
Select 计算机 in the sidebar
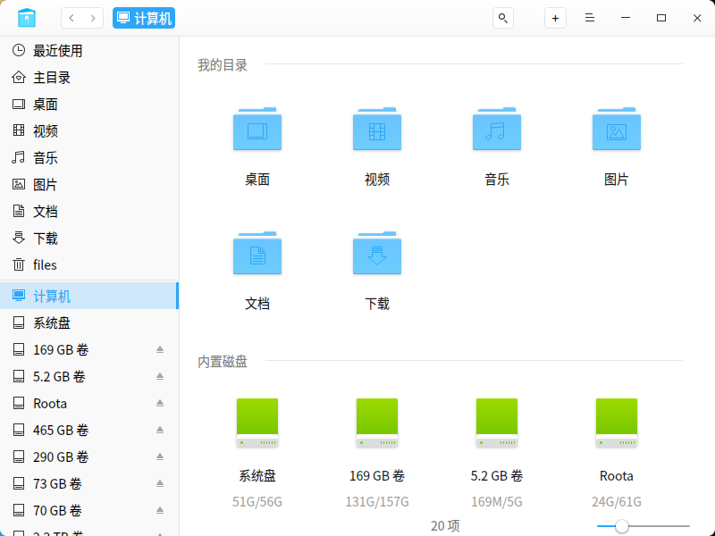point(89,296)
